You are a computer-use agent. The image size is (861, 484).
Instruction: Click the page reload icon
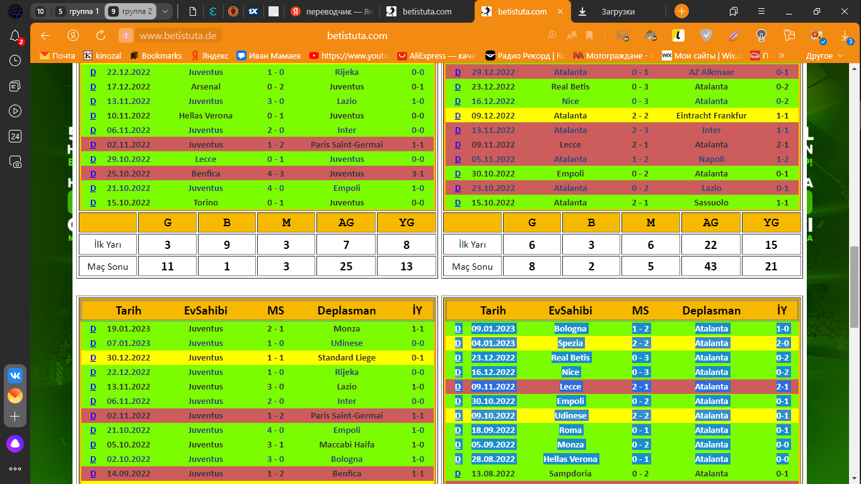pos(101,35)
